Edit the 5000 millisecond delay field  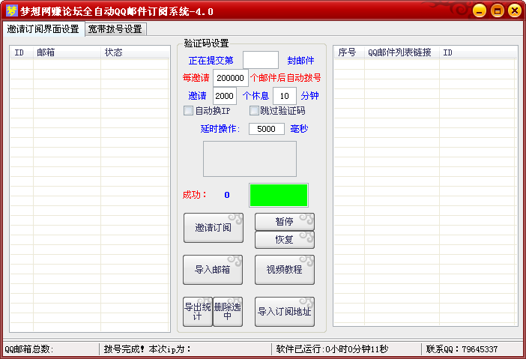[x=266, y=129]
